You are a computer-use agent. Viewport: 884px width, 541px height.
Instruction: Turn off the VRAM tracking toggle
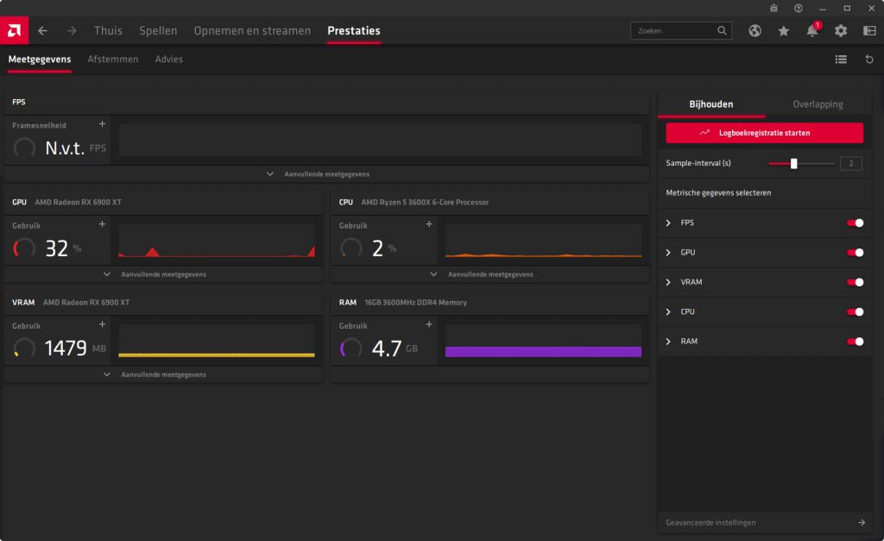[x=856, y=282]
